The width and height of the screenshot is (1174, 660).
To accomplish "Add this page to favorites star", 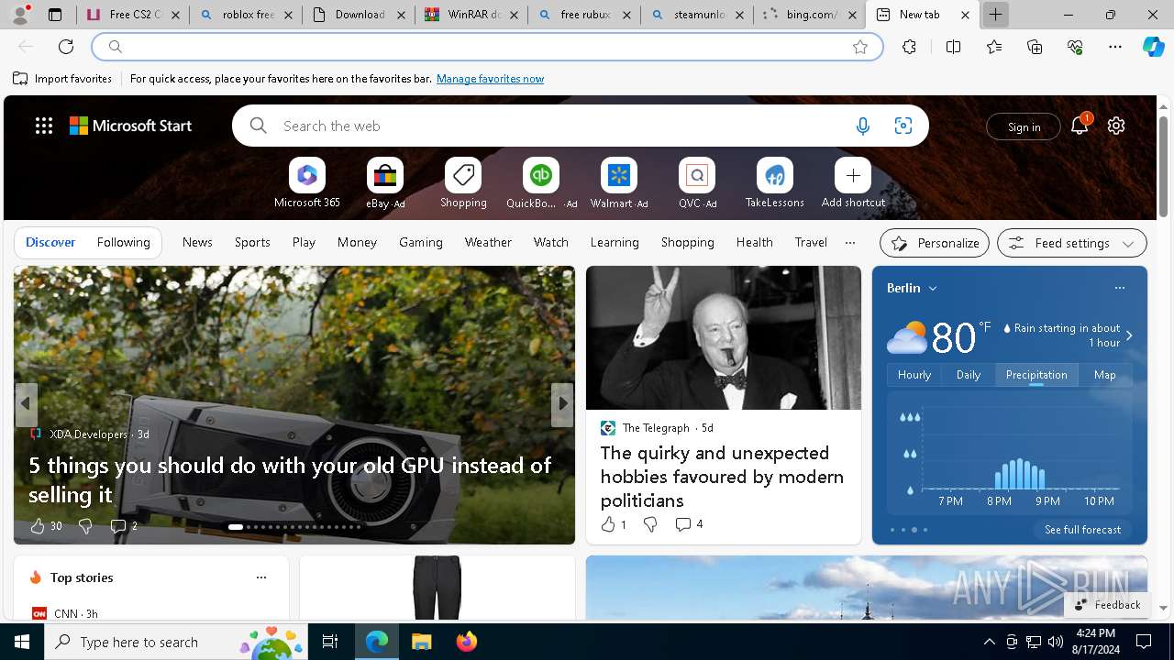I will (x=860, y=47).
